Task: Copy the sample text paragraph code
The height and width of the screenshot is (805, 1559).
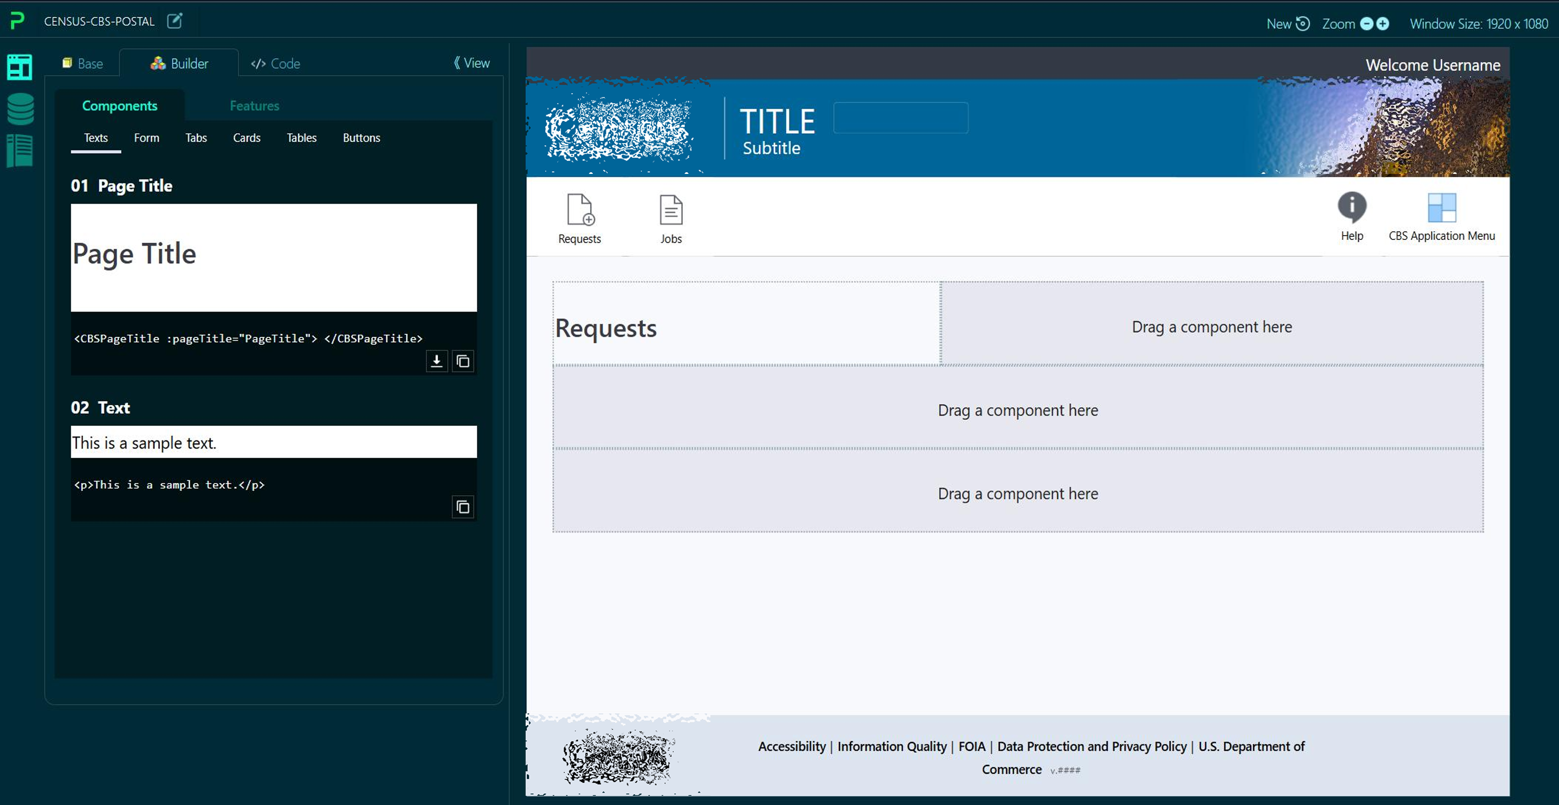Action: (x=463, y=507)
